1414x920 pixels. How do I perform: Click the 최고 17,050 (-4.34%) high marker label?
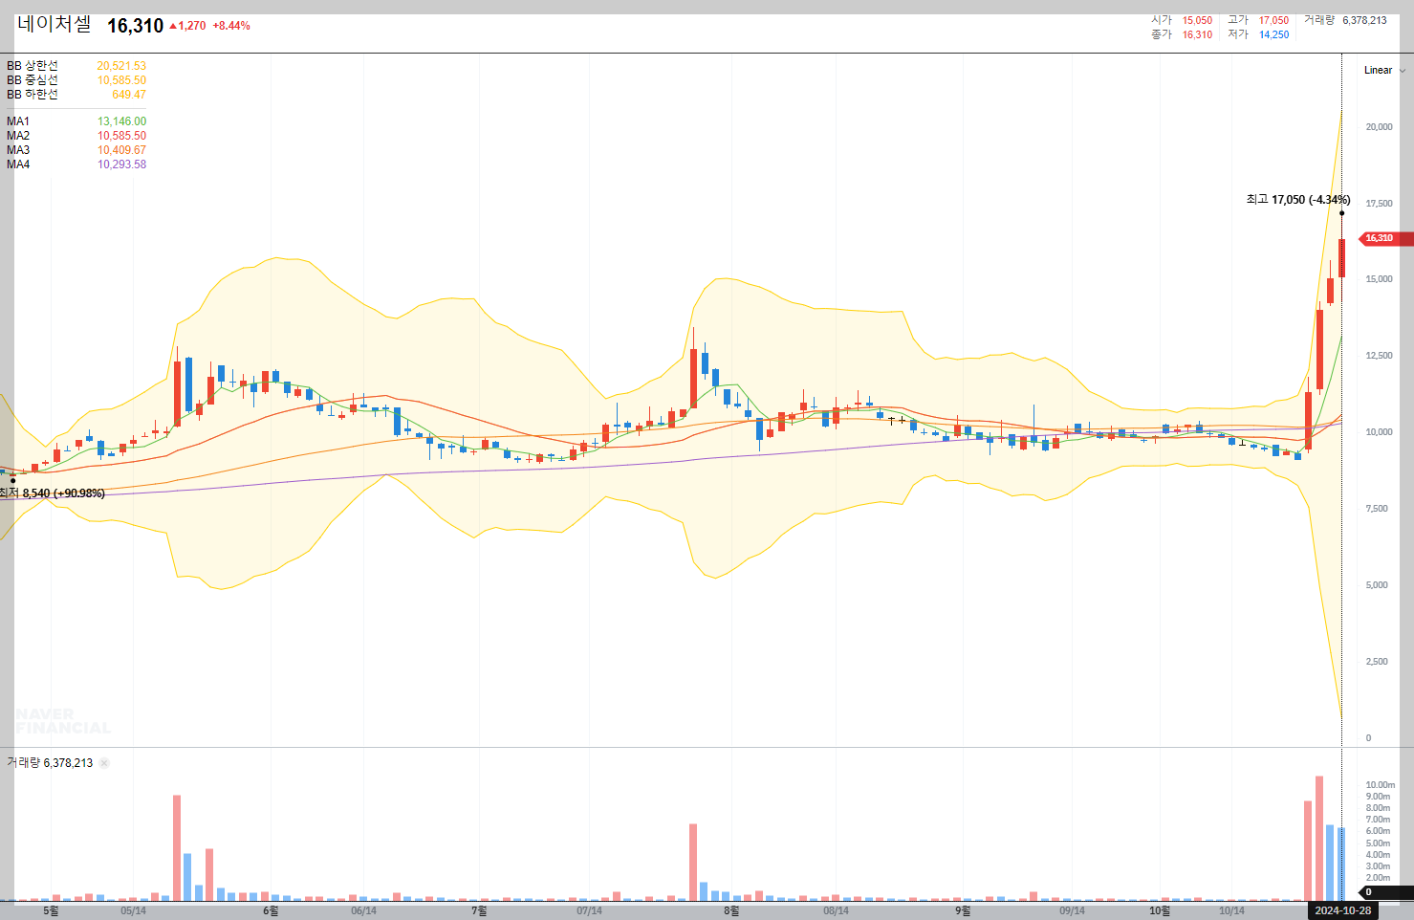[1298, 200]
